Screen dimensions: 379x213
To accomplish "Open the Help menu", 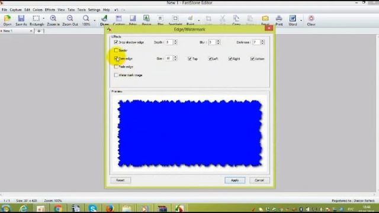I will (x=107, y=10).
